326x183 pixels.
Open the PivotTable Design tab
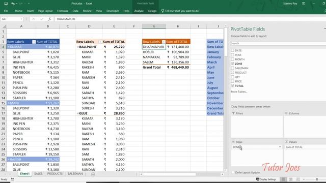[x=152, y=11]
